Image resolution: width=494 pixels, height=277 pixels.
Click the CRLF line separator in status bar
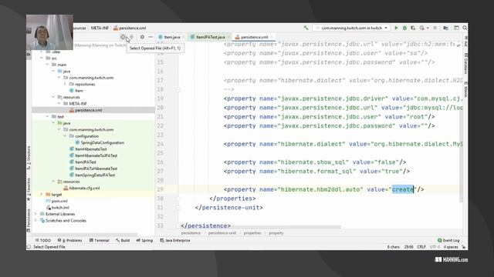(x=421, y=247)
